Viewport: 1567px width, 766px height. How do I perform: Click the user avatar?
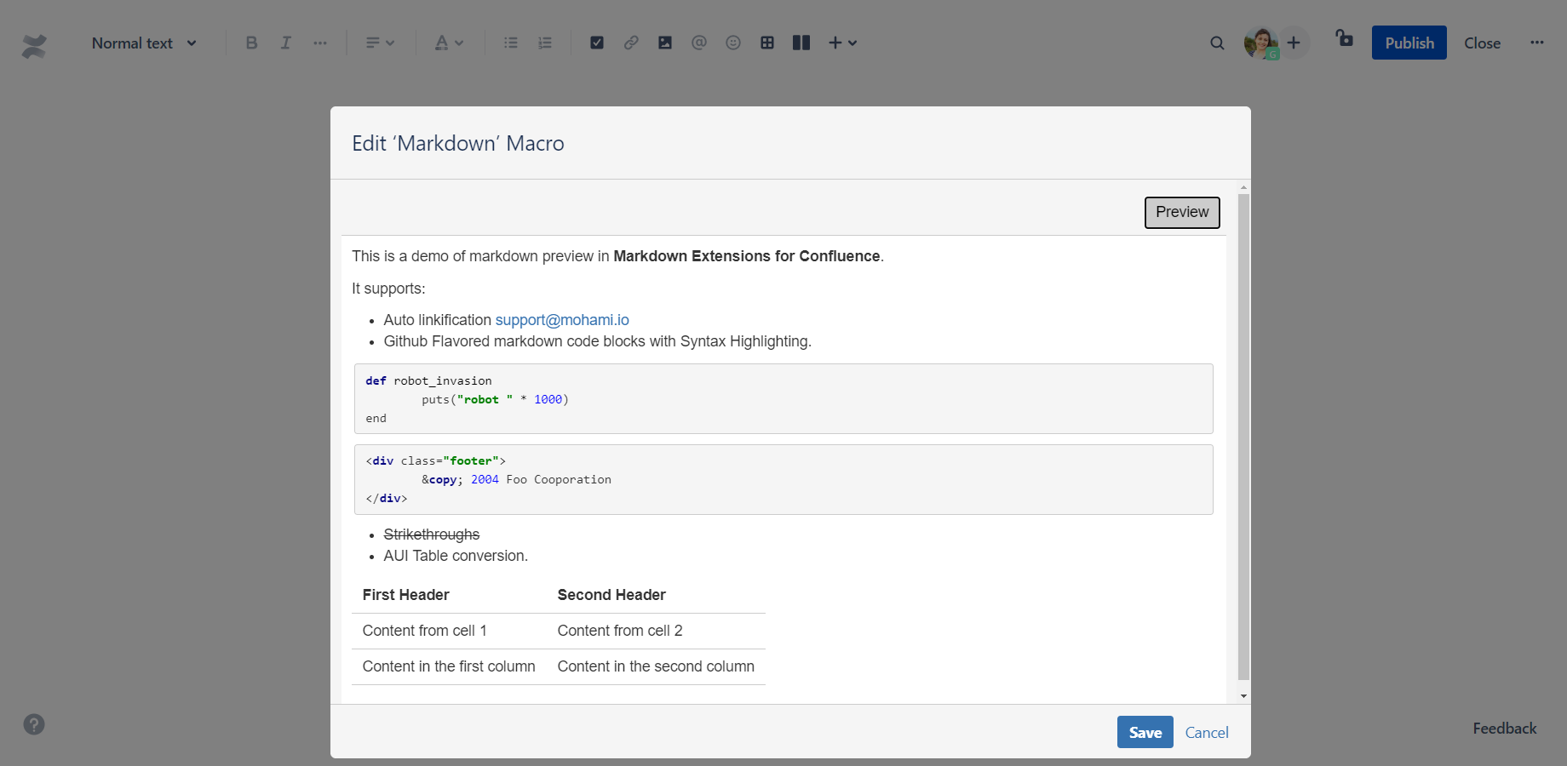[x=1260, y=43]
